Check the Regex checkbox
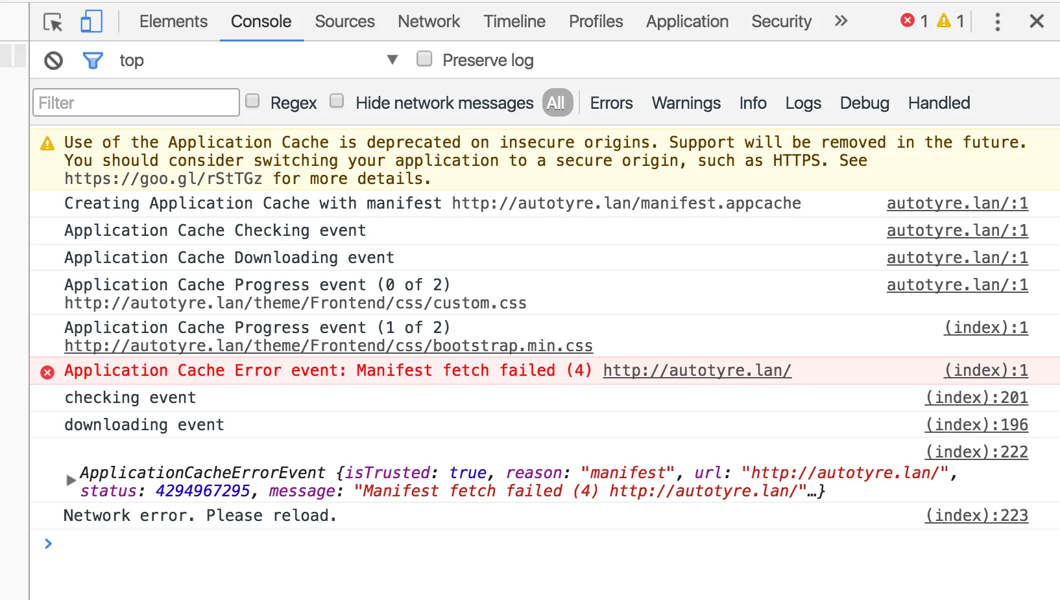 [252, 101]
